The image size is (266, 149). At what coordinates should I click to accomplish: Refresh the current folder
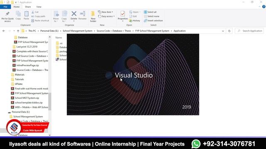coord(229,31)
